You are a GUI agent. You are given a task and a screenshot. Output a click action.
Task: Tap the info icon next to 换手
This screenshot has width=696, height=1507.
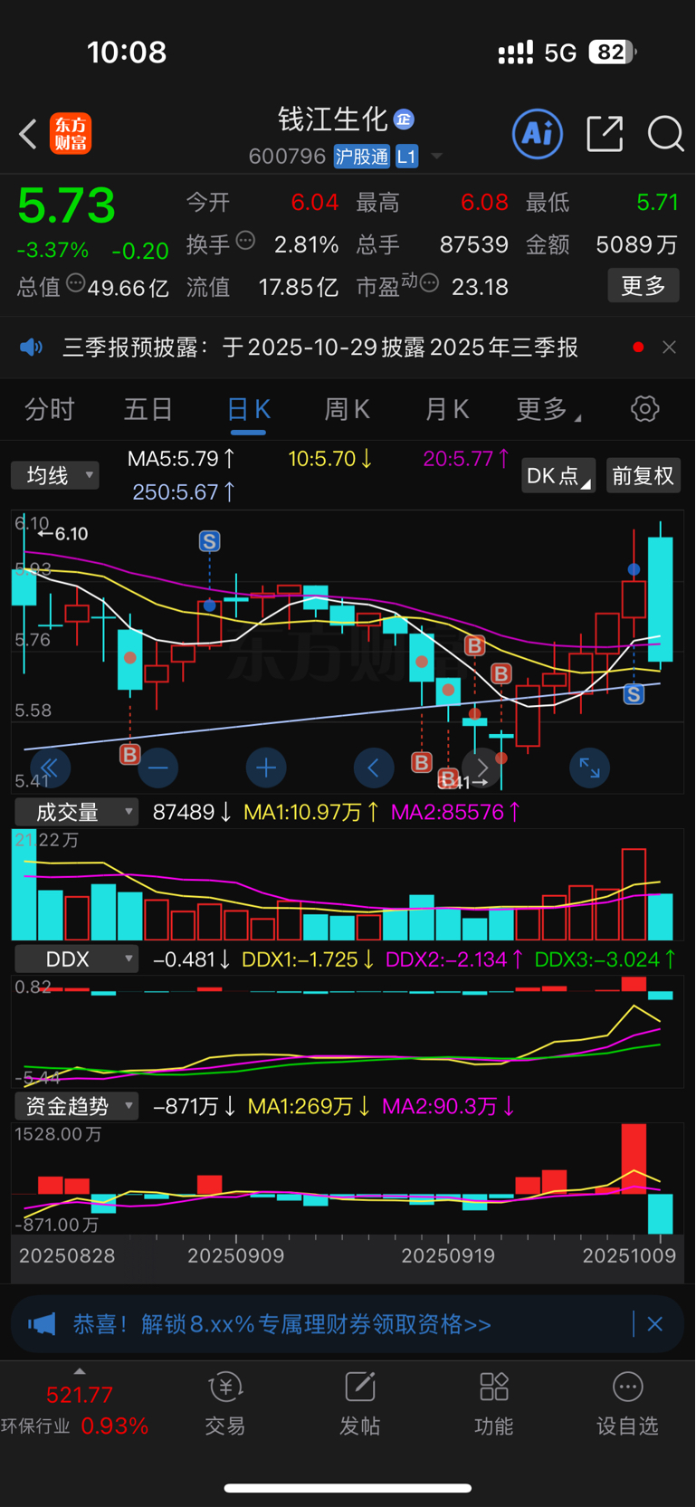[x=245, y=241]
